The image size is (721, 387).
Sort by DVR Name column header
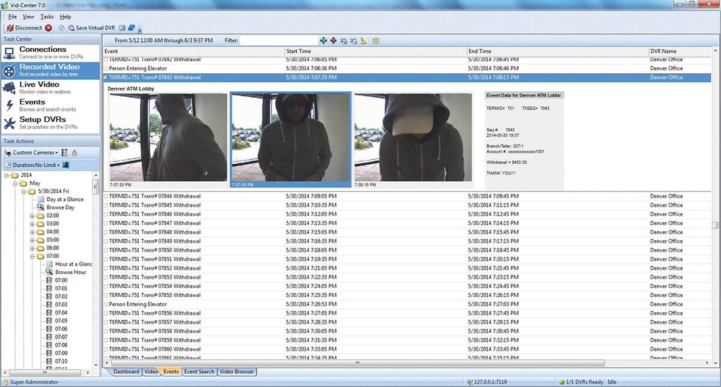tap(680, 52)
